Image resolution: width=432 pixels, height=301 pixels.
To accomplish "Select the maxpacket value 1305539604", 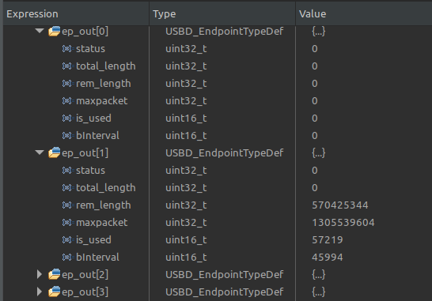I will click(x=343, y=222).
